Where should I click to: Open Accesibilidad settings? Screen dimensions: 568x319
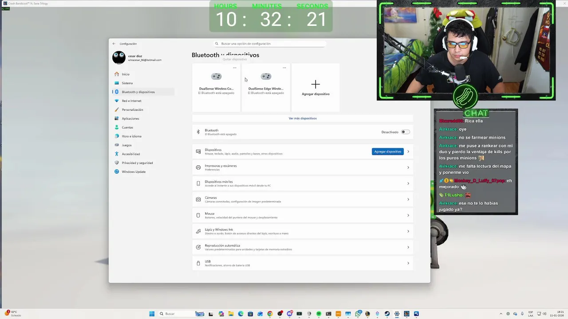click(143, 154)
